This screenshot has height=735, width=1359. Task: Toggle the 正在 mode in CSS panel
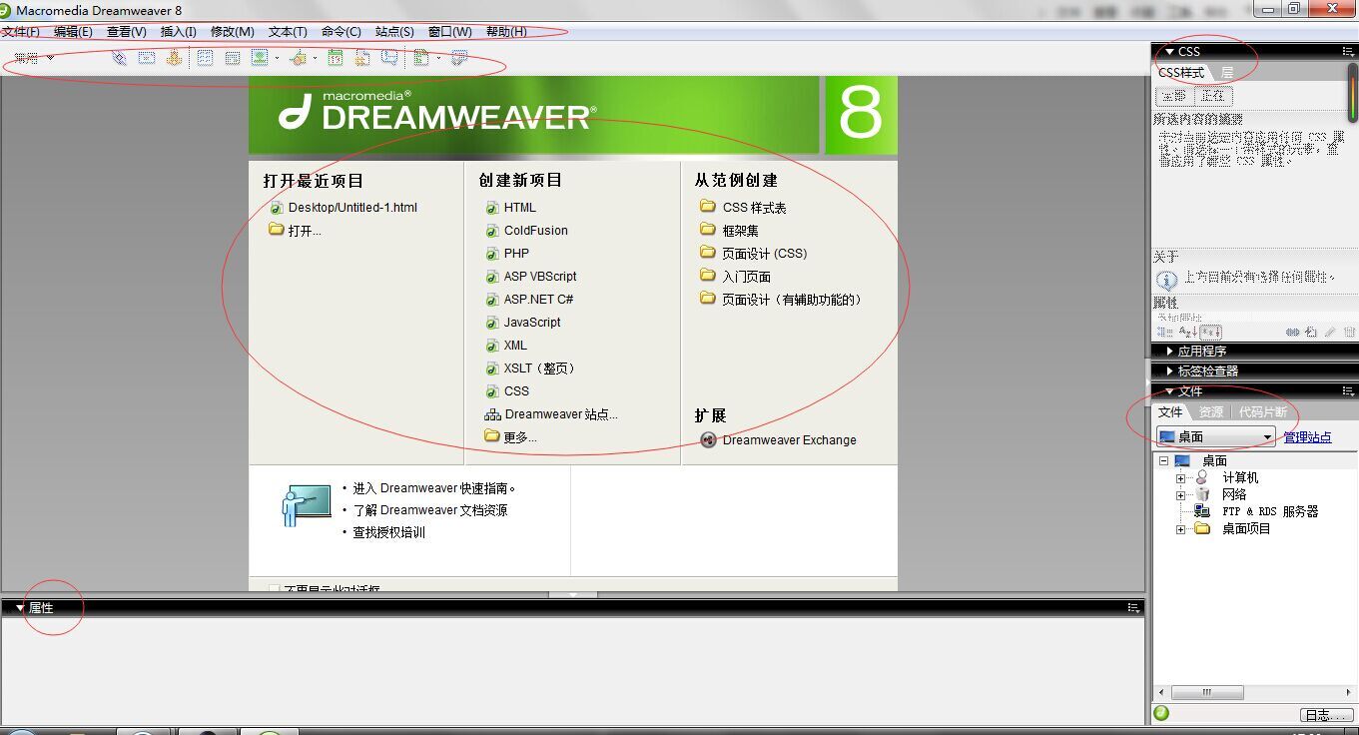pyautogui.click(x=1213, y=96)
